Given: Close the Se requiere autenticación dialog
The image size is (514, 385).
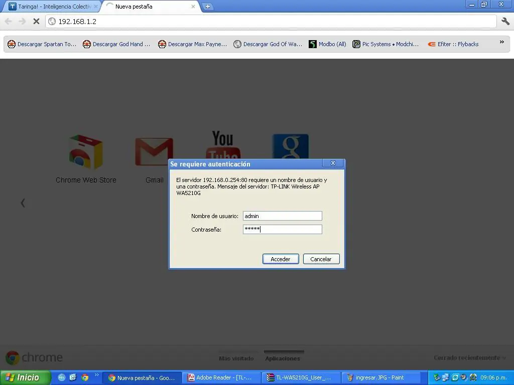Looking at the screenshot, I should tap(333, 163).
